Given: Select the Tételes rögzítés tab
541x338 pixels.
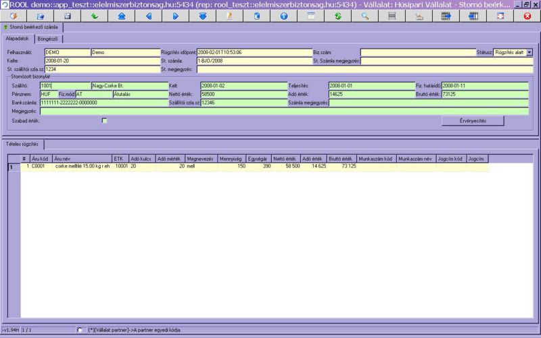Looking at the screenshot, I should coord(23,144).
